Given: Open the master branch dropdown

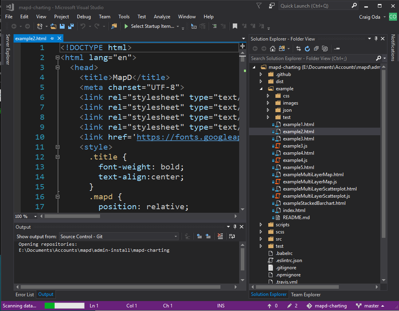Looking at the screenshot, I should point(370,306).
